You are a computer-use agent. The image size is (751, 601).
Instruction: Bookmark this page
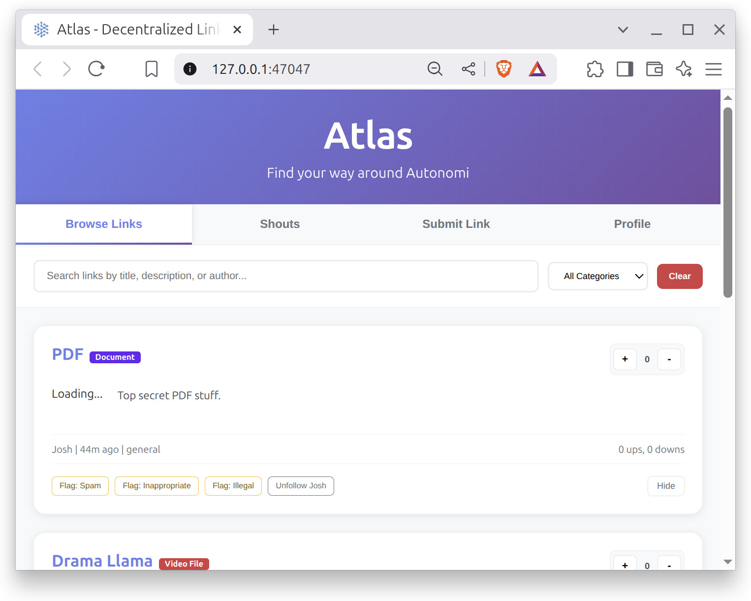152,69
